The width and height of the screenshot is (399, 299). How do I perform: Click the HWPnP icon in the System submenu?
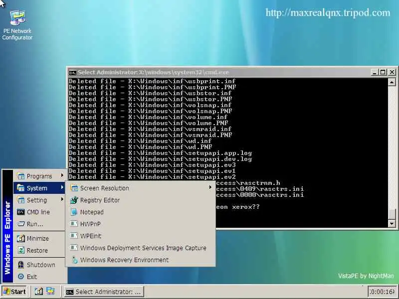74,224
